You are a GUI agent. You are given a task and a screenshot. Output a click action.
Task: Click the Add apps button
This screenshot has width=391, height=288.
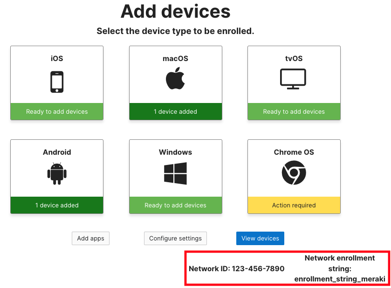[90, 238]
